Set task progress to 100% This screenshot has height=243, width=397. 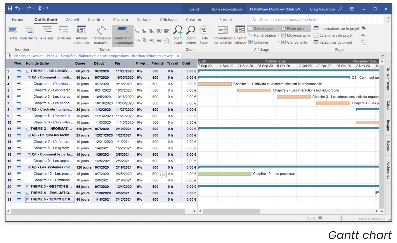[166, 31]
